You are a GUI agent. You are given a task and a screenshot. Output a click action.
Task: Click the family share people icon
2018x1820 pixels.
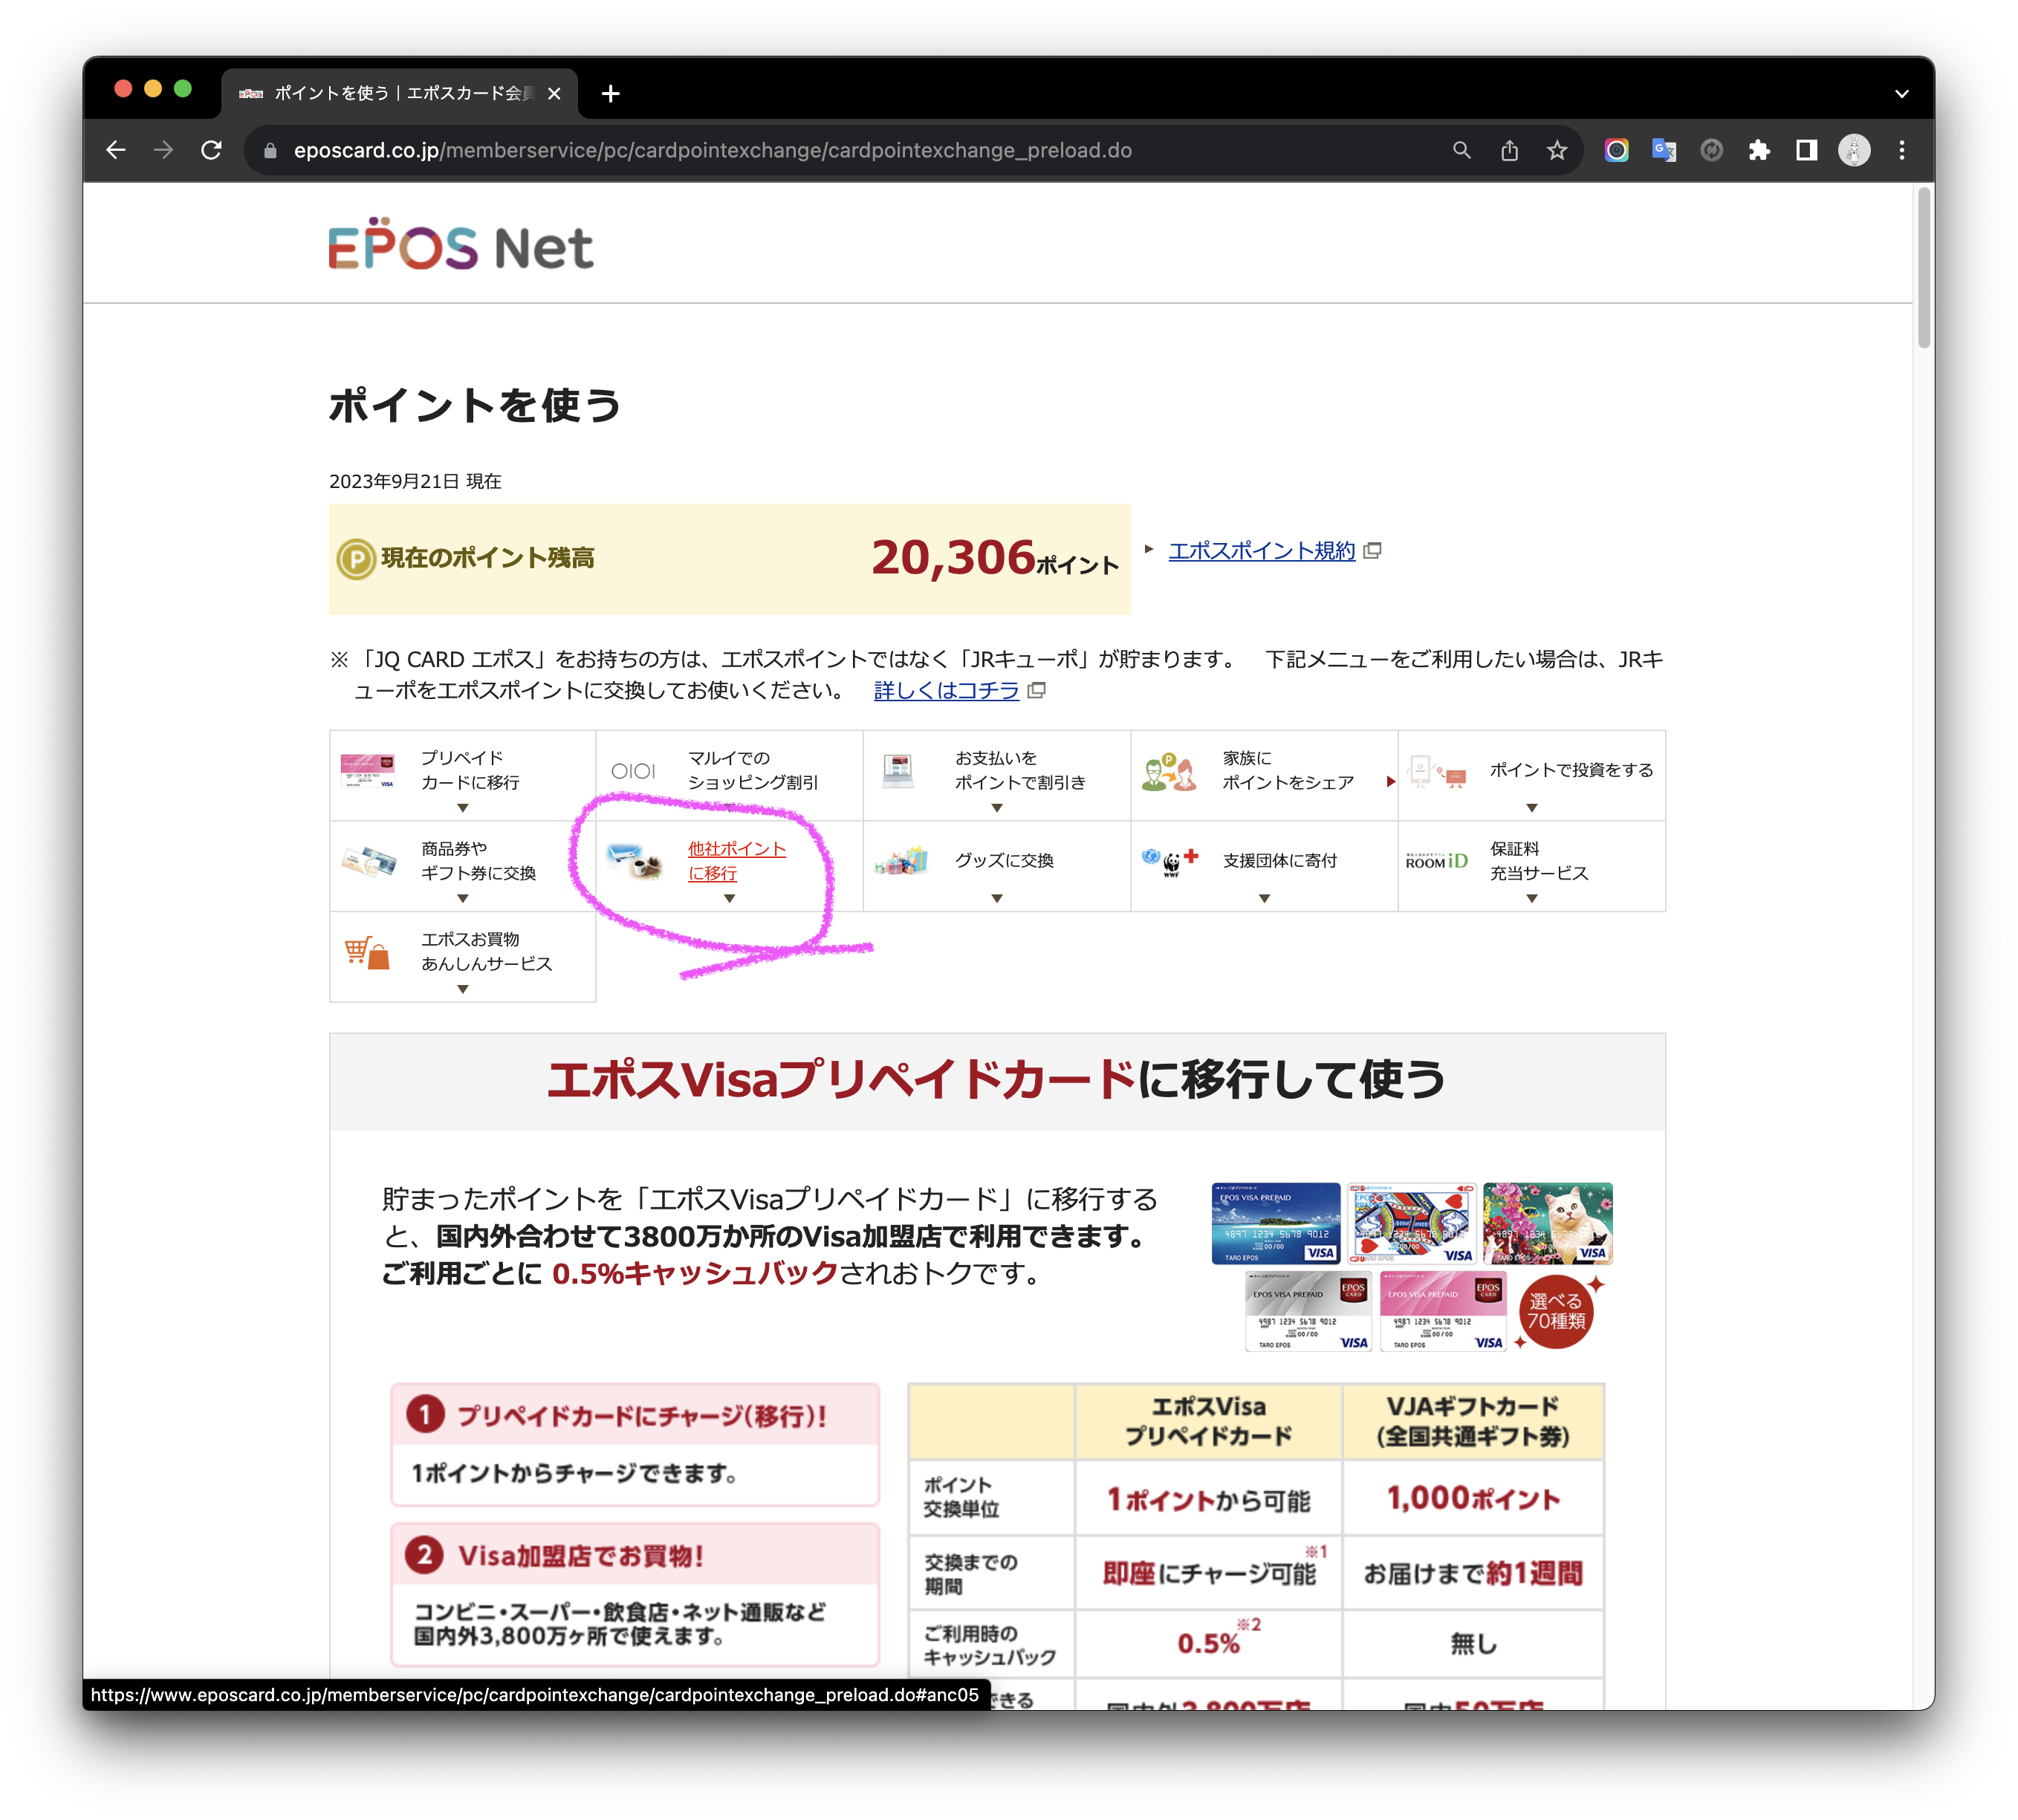point(1168,772)
